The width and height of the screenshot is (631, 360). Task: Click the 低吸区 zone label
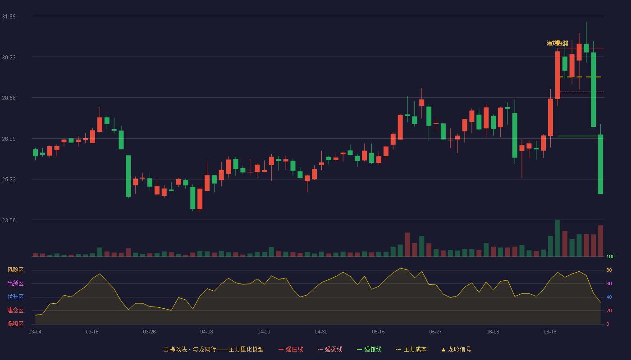pos(15,324)
